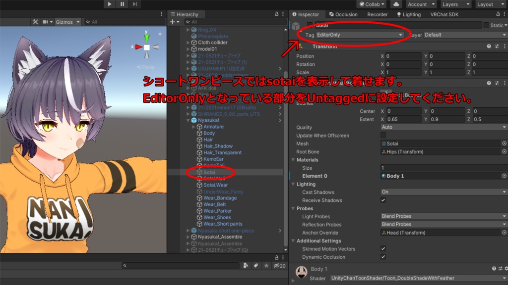
Task: Select Sotai.Wear in the Hierarchy
Action: [x=215, y=185]
